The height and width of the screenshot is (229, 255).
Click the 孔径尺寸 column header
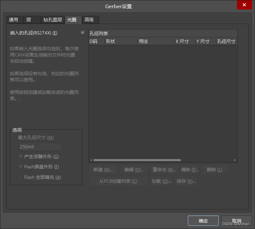click(226, 41)
